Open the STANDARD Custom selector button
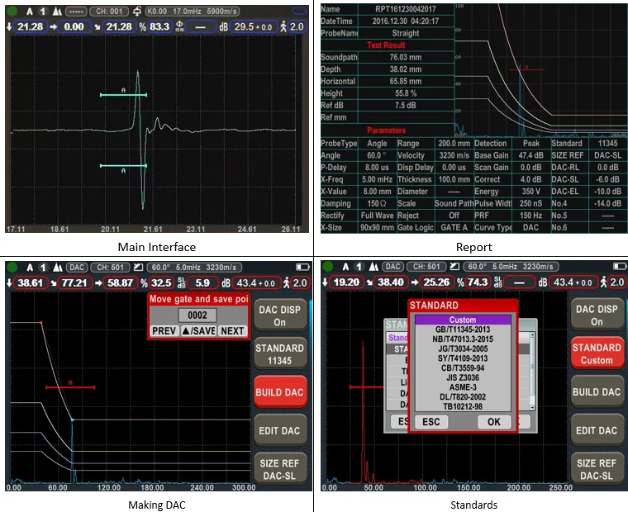This screenshot has height=512, width=628. pos(596,353)
